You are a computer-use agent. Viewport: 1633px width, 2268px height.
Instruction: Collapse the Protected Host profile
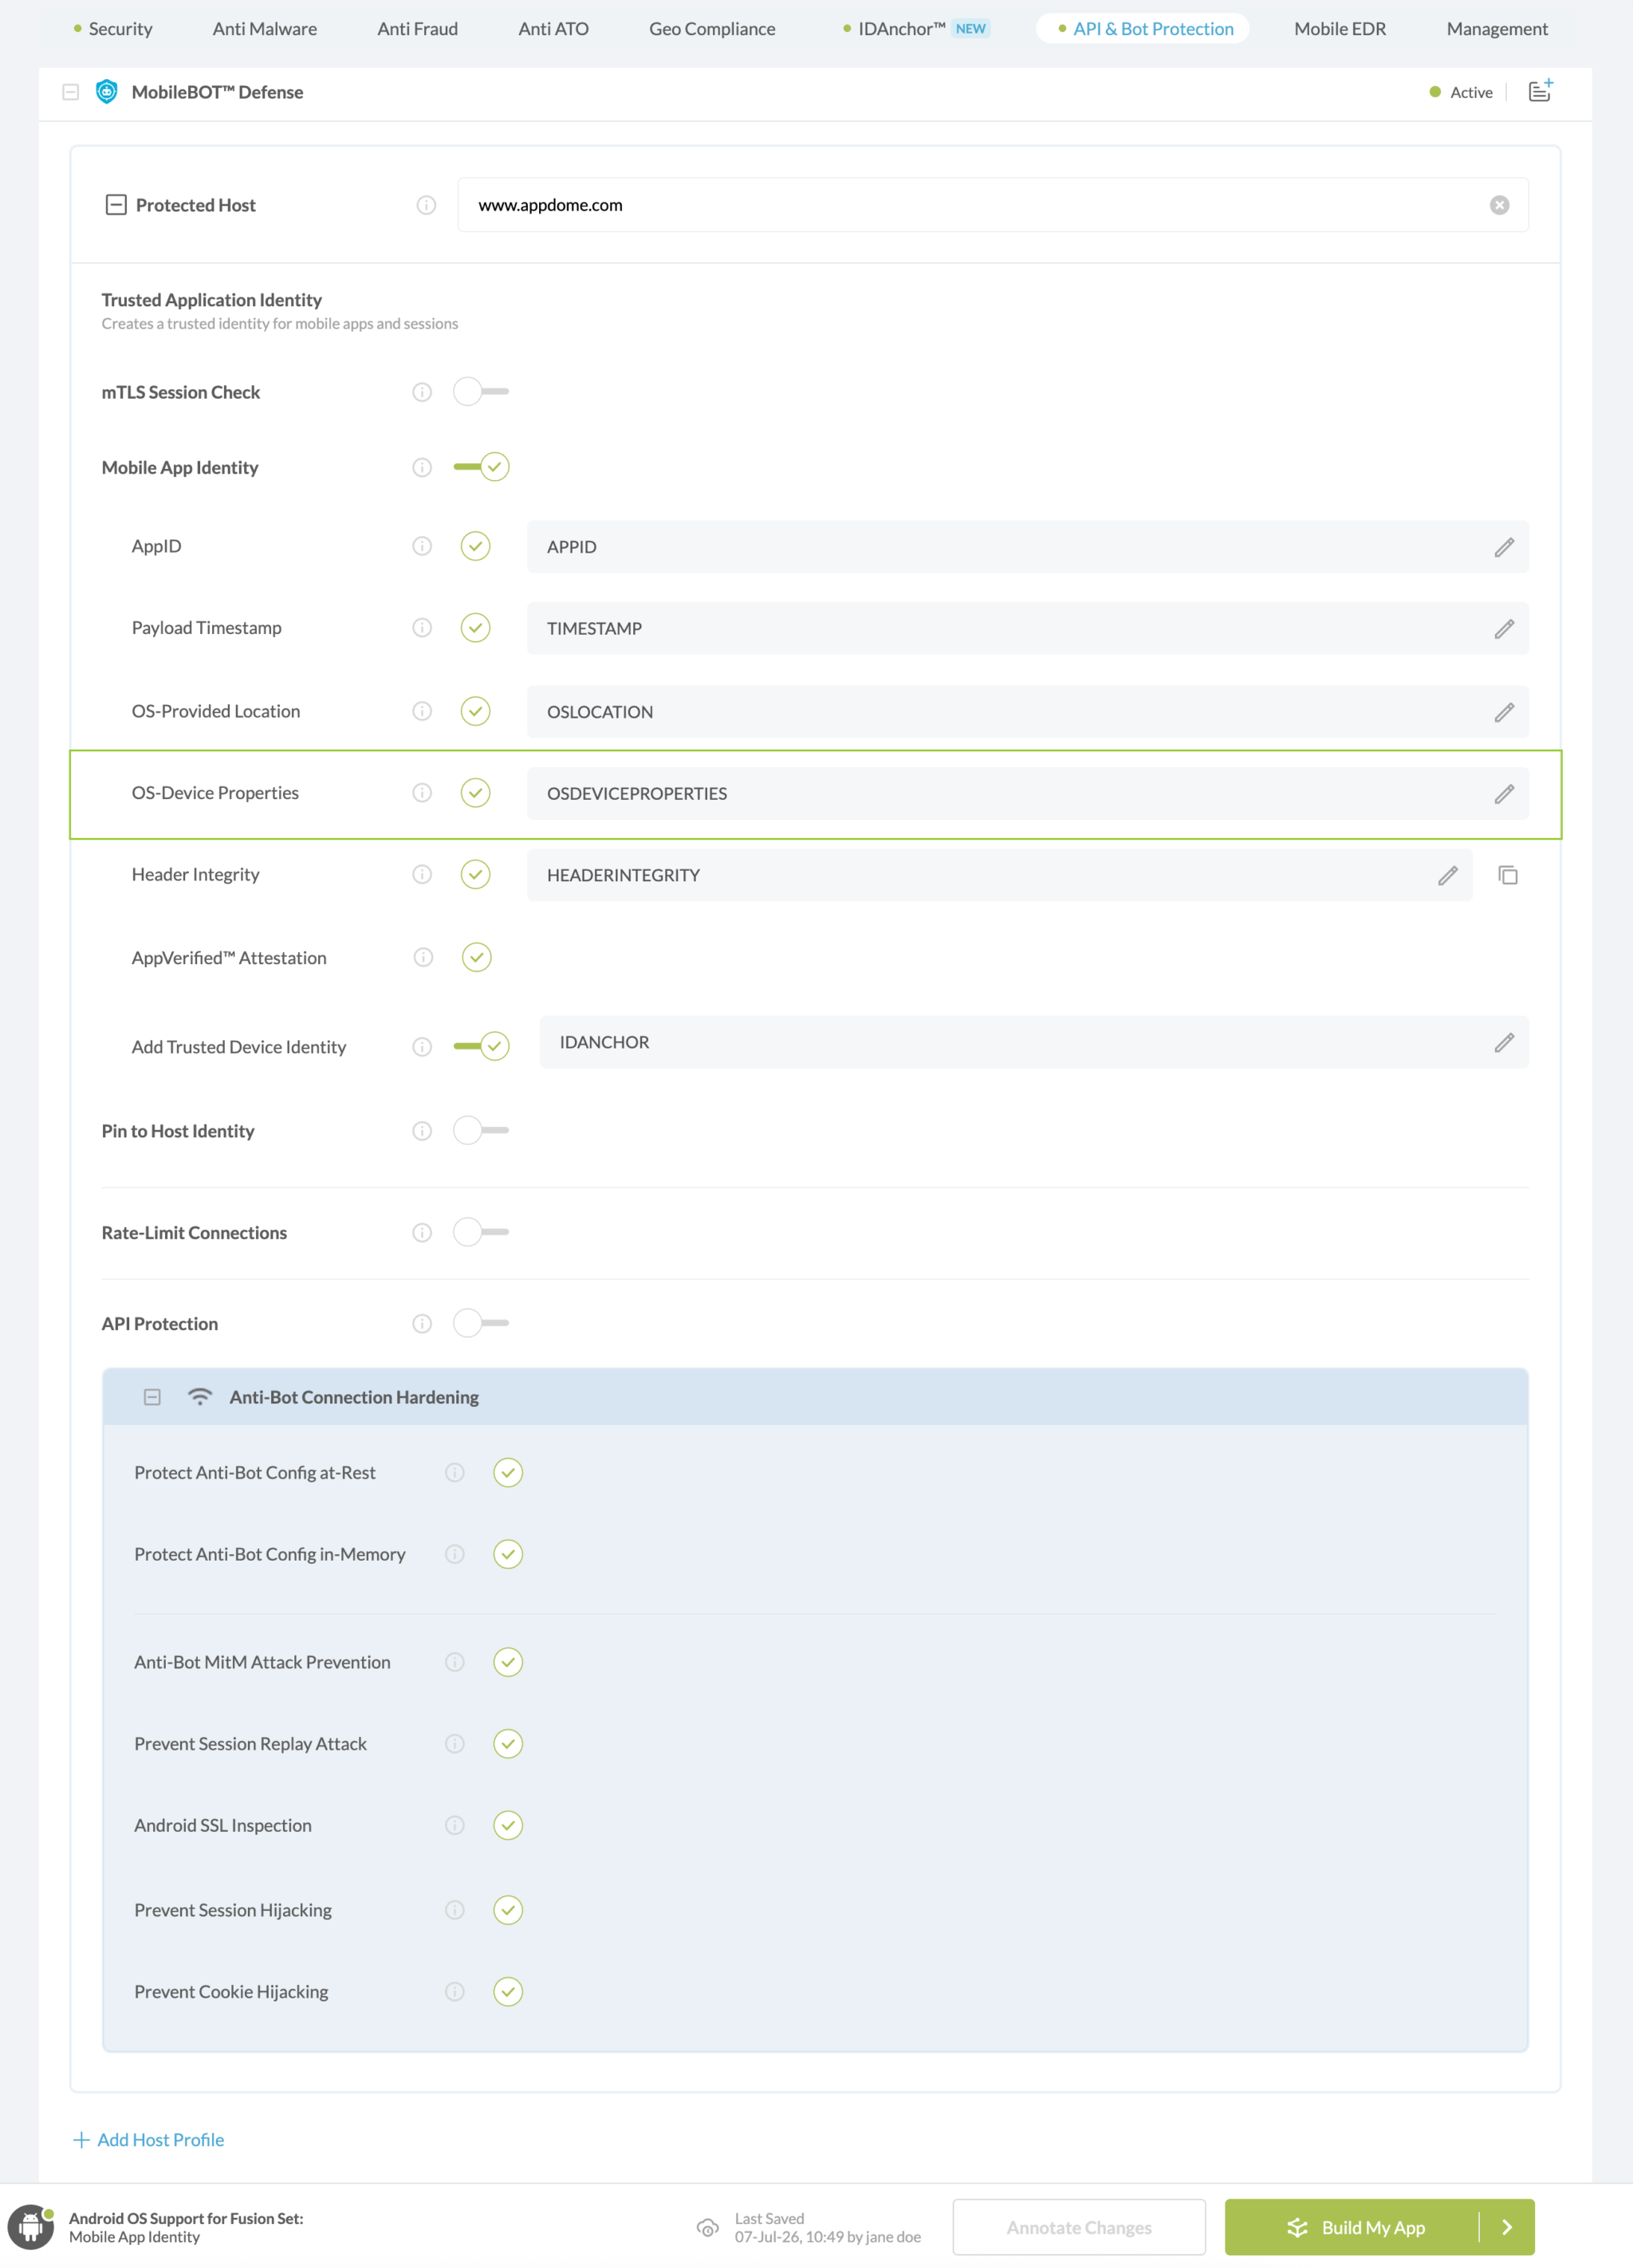tap(116, 205)
